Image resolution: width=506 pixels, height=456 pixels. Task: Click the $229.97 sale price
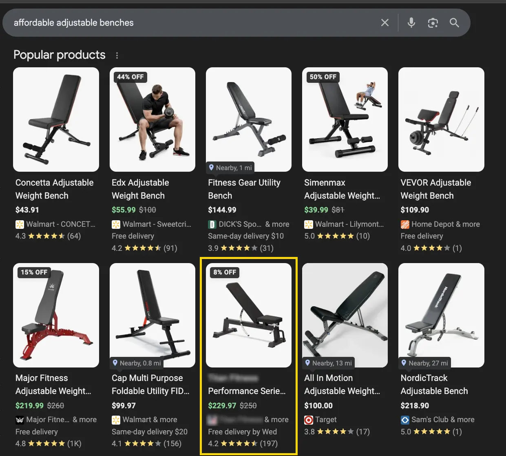coord(222,406)
